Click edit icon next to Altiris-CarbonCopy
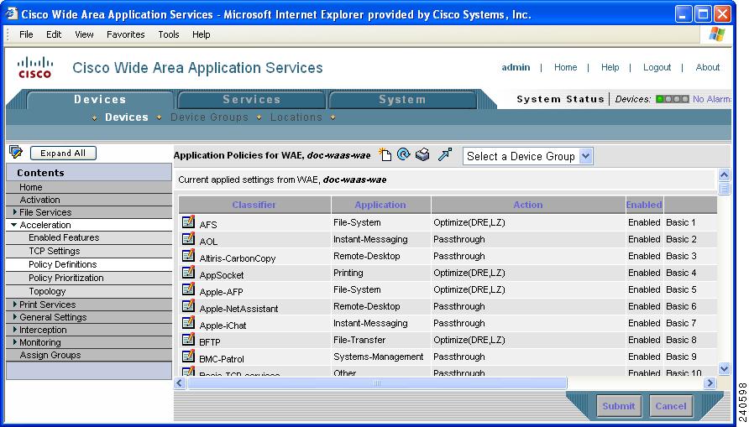749x427 pixels. (188, 256)
